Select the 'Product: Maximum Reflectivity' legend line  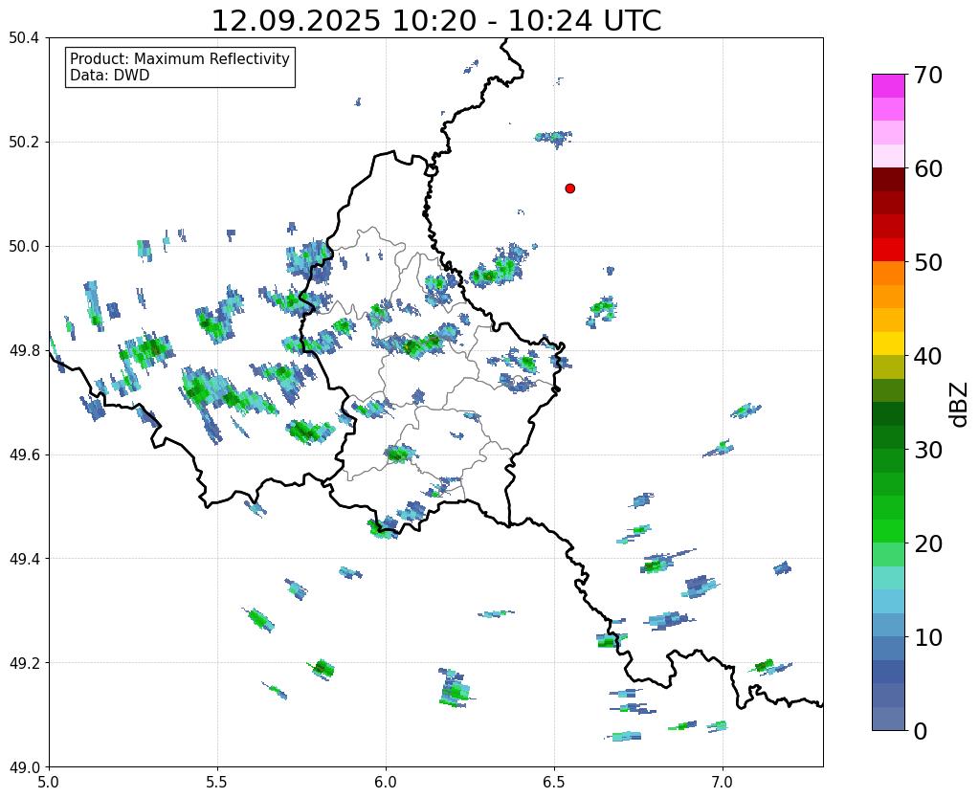[180, 58]
